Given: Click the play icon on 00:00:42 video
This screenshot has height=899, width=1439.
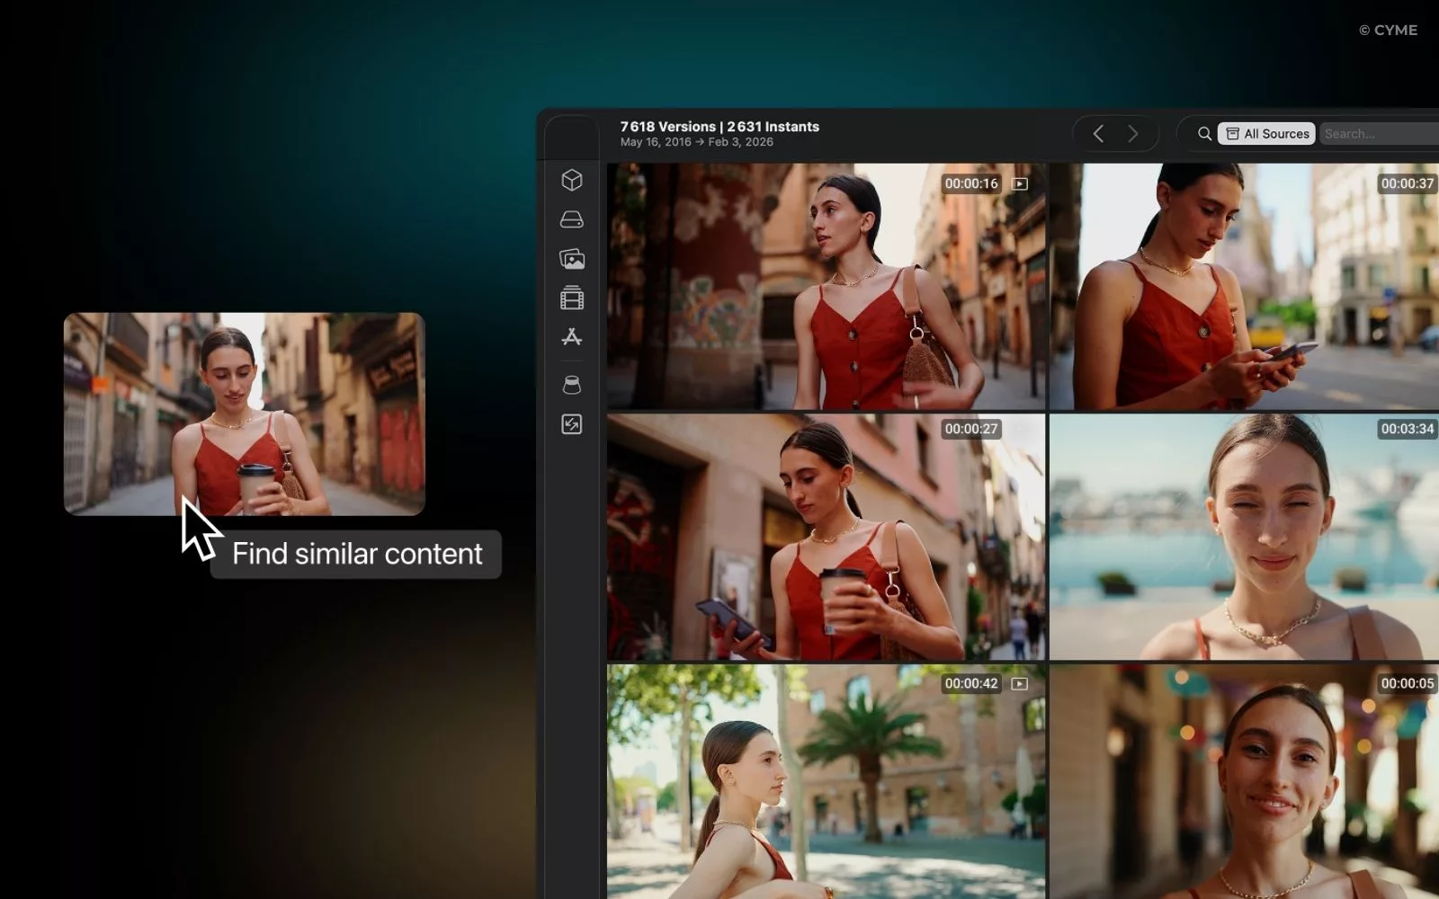Looking at the screenshot, I should coord(1019,684).
